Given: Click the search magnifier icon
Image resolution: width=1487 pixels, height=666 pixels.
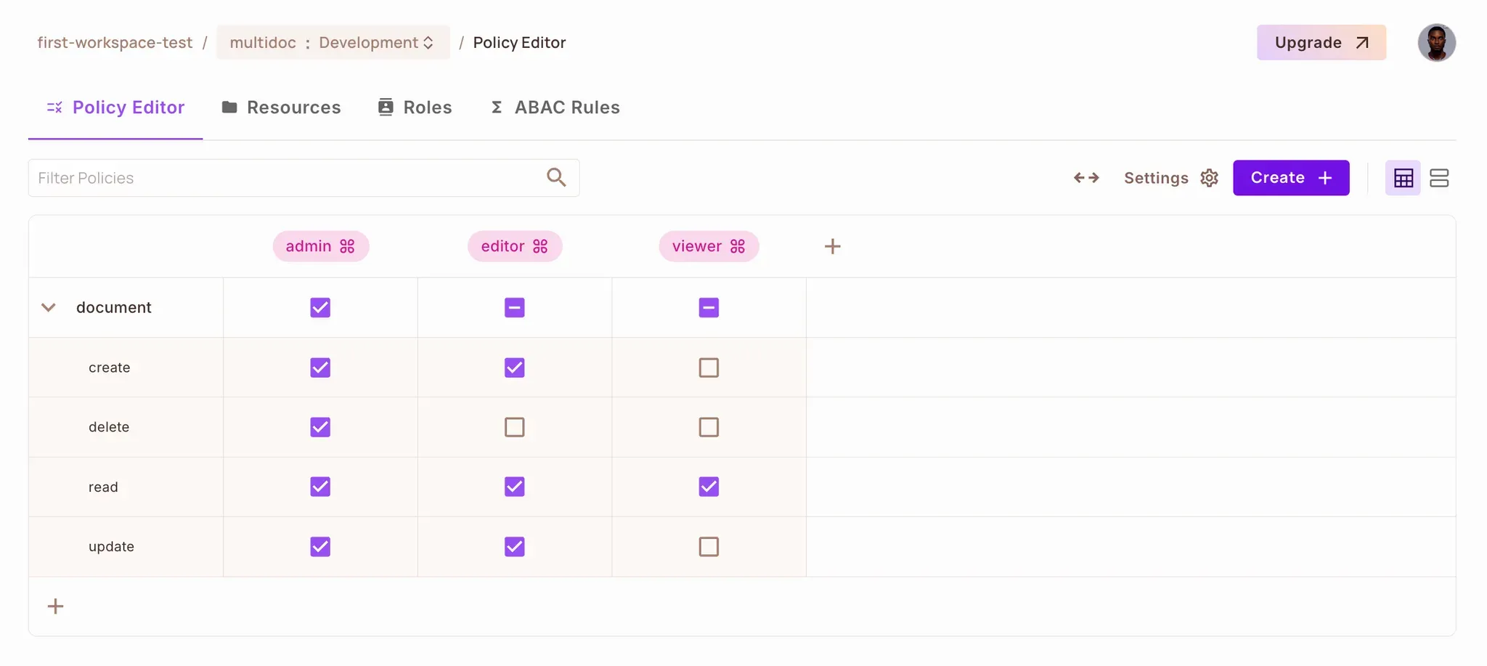Looking at the screenshot, I should click(x=556, y=177).
